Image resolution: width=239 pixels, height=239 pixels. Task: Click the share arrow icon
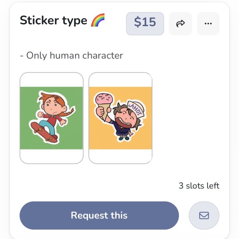click(x=181, y=23)
